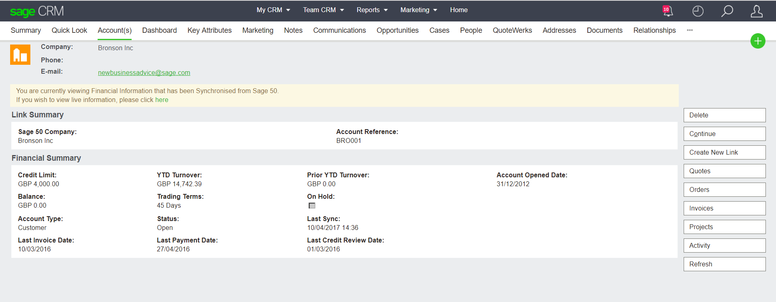Click the orange company building icon
Viewport: 776px width, 302px height.
[20, 55]
